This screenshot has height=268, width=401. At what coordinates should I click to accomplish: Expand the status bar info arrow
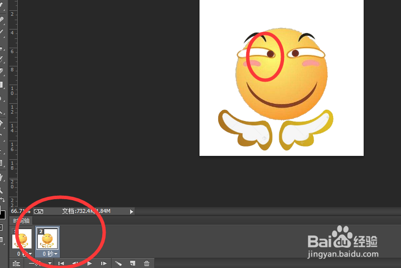tap(131, 211)
